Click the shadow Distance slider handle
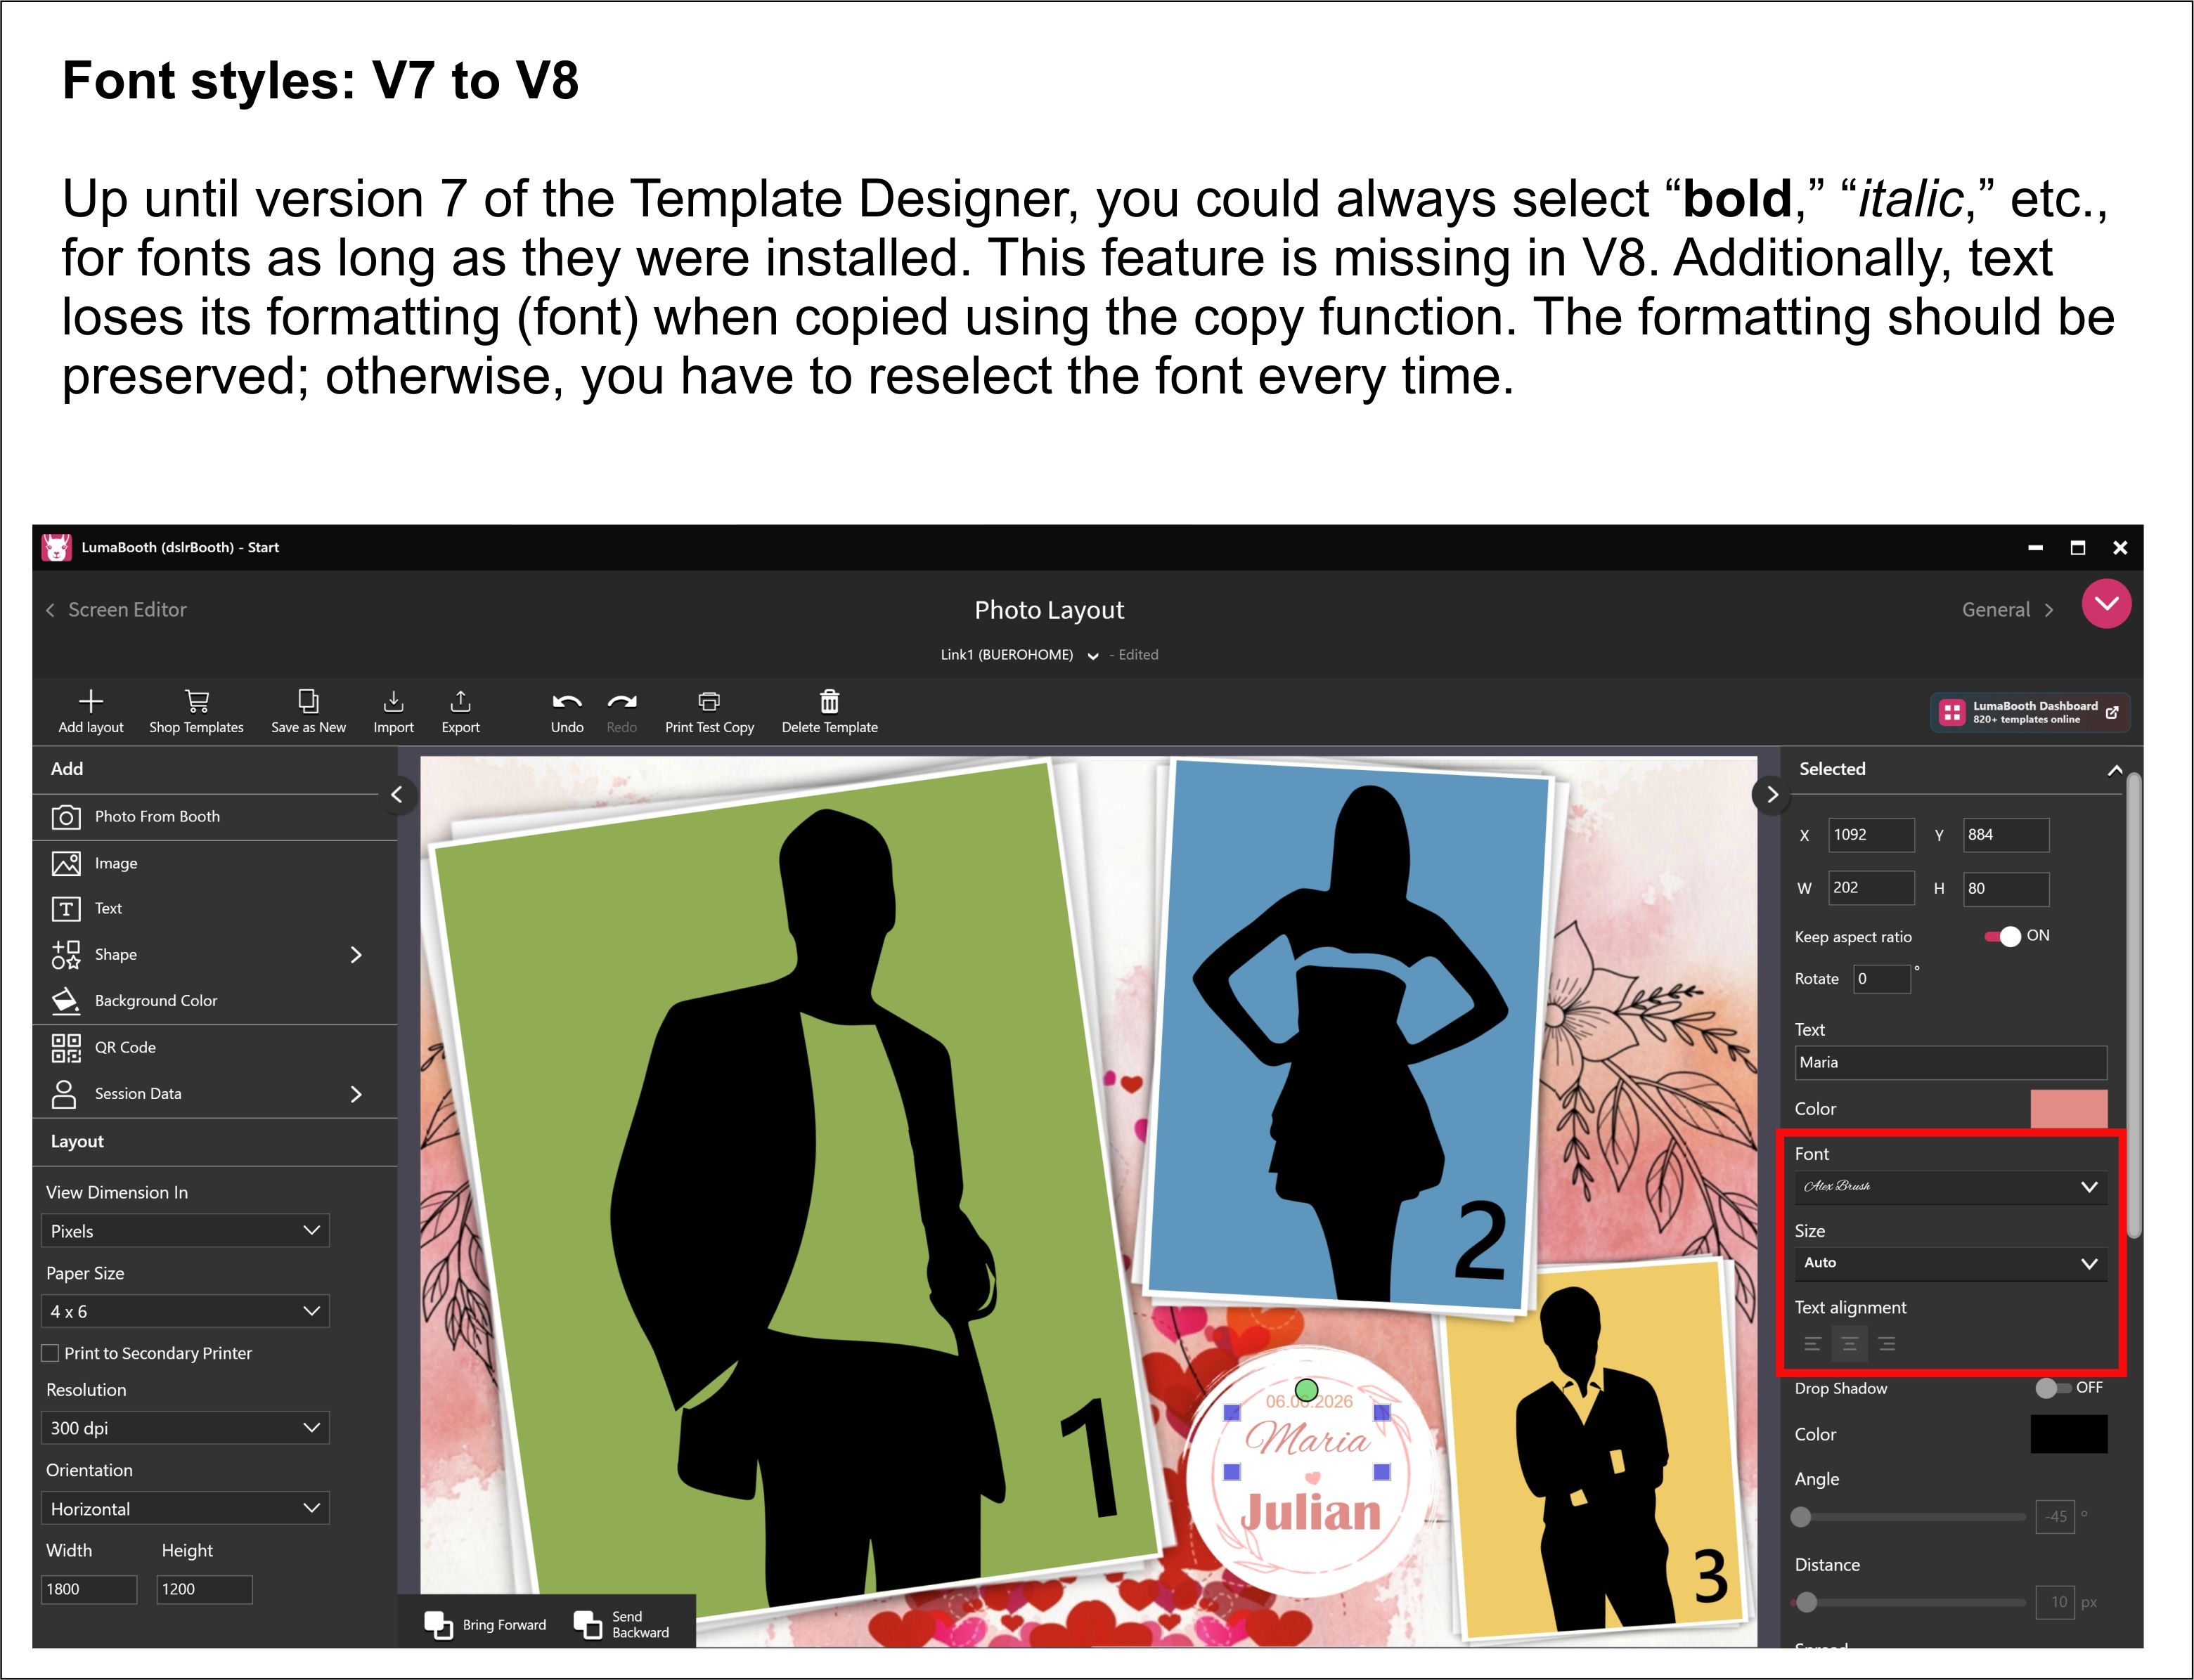The width and height of the screenshot is (2194, 1680). coord(1806,1603)
